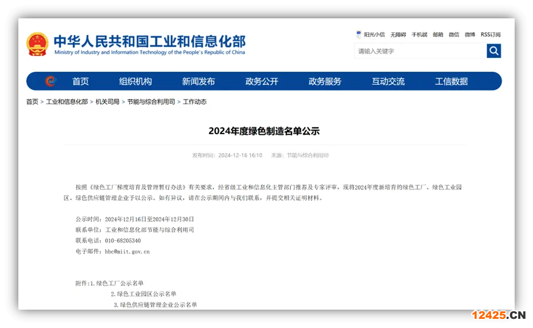Click the 邮箱 mailbox link
Screen dimensions: 533x328
point(438,34)
